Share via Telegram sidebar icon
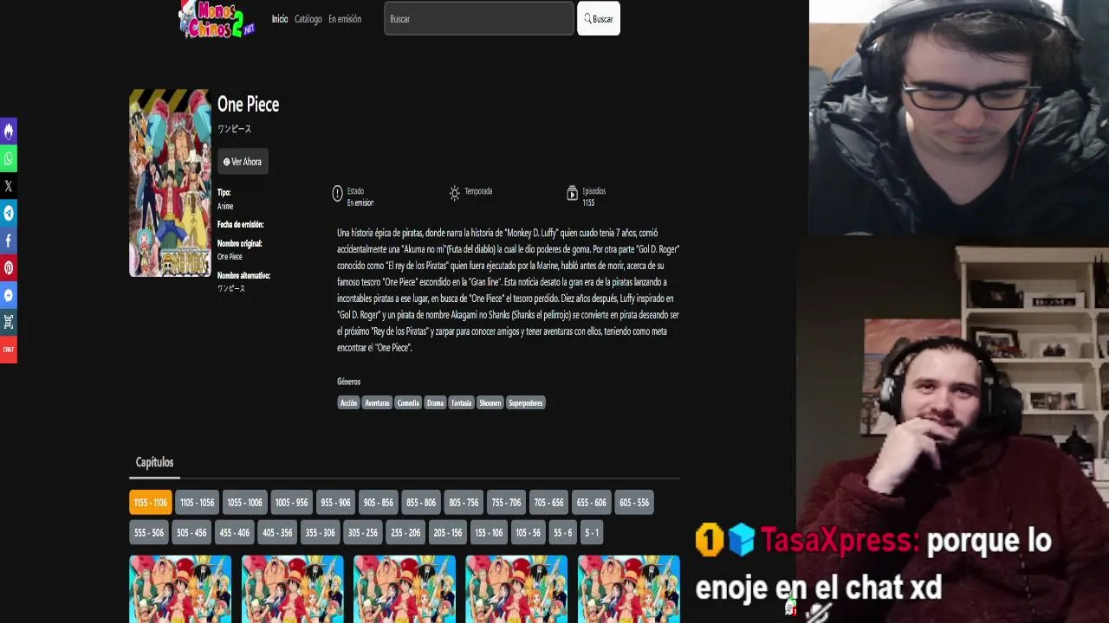 click(x=9, y=214)
